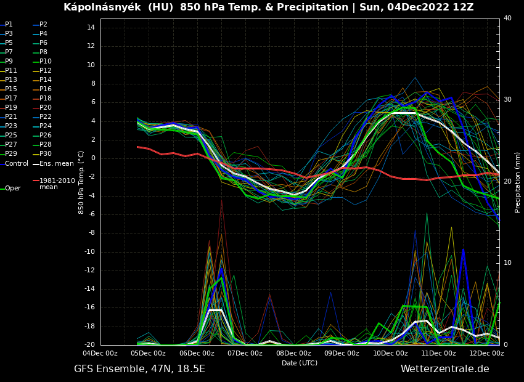Select the P2 ensemble member legend label
The width and height of the screenshot is (524, 382).
pos(43,25)
